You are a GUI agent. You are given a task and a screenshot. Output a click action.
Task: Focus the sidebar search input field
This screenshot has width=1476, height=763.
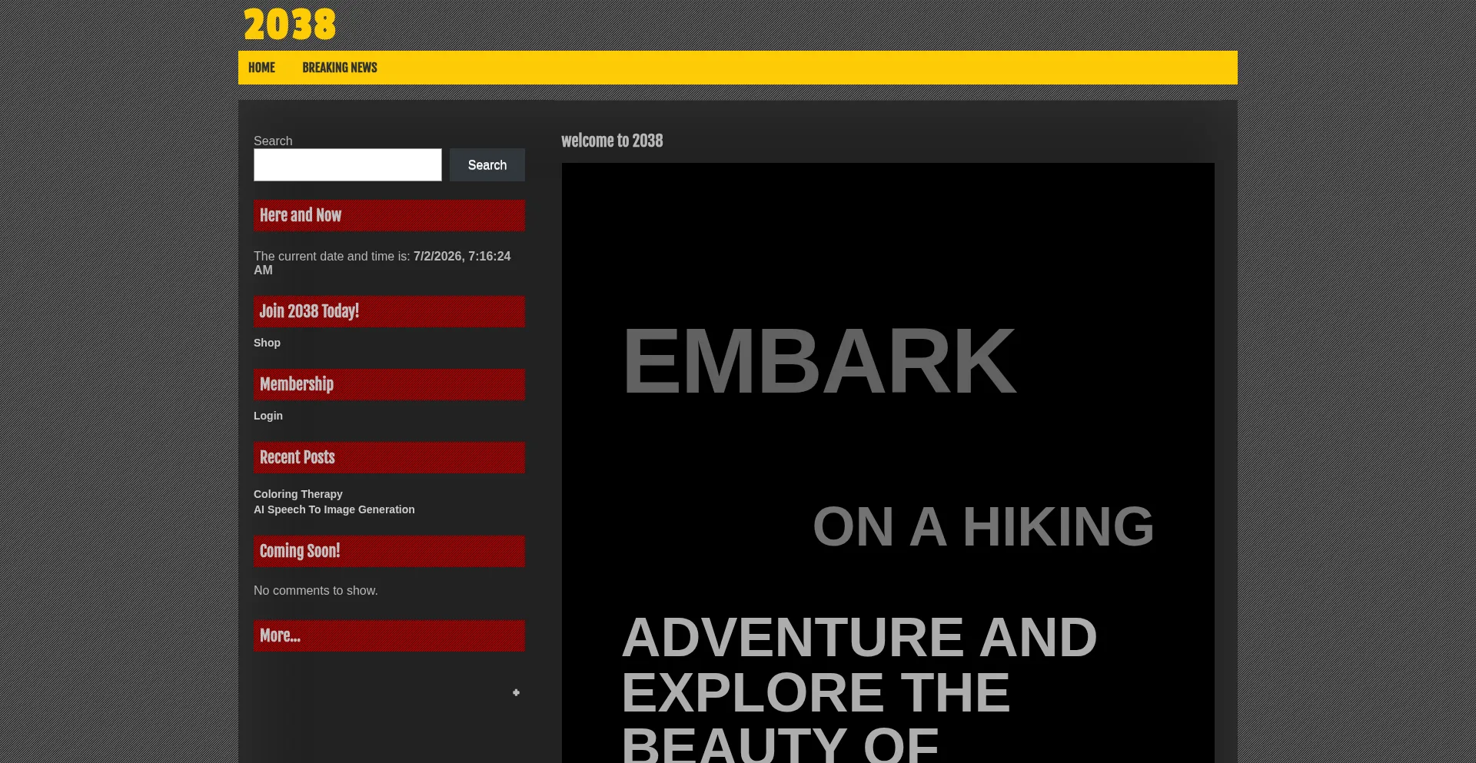point(347,165)
